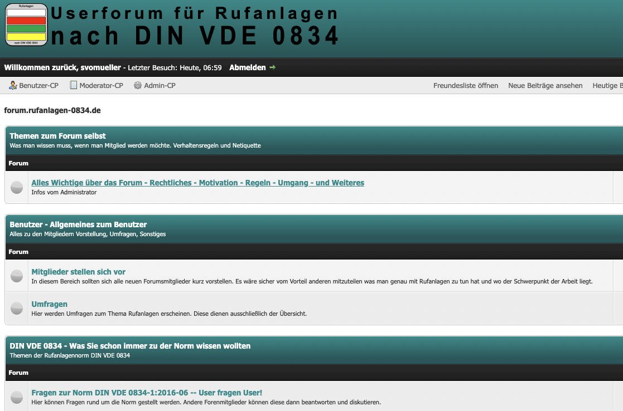Open the Moderator-CP menu item
This screenshot has height=411, width=623.
(101, 85)
